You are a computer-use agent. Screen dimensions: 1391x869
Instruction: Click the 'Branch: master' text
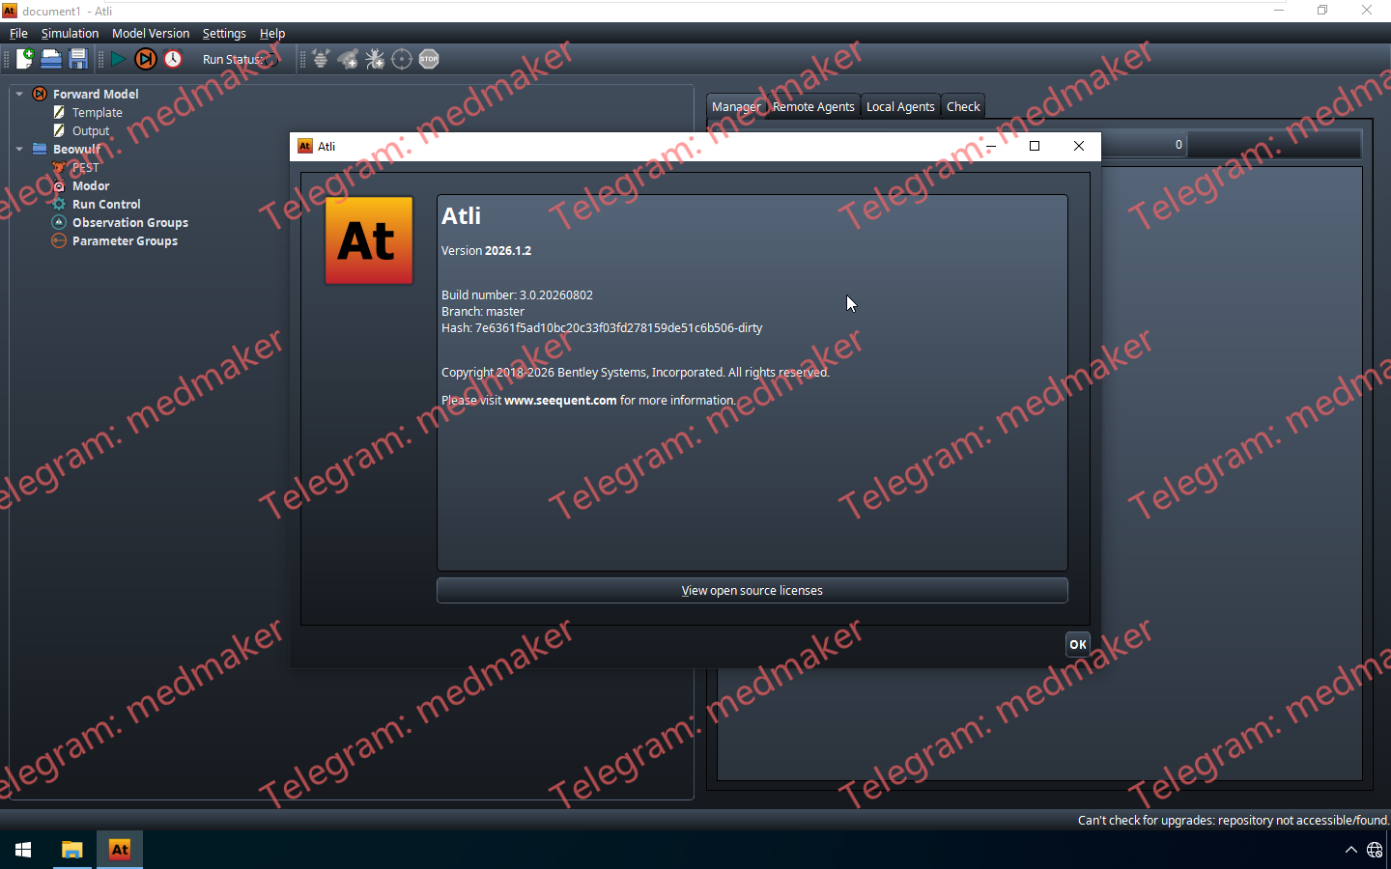pyautogui.click(x=483, y=311)
